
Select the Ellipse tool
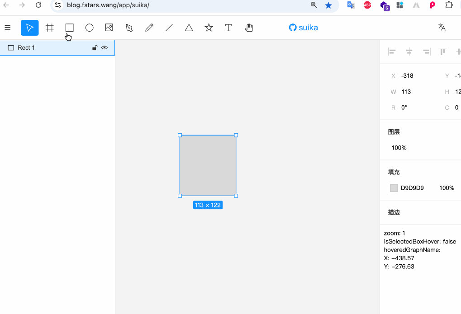tap(90, 28)
